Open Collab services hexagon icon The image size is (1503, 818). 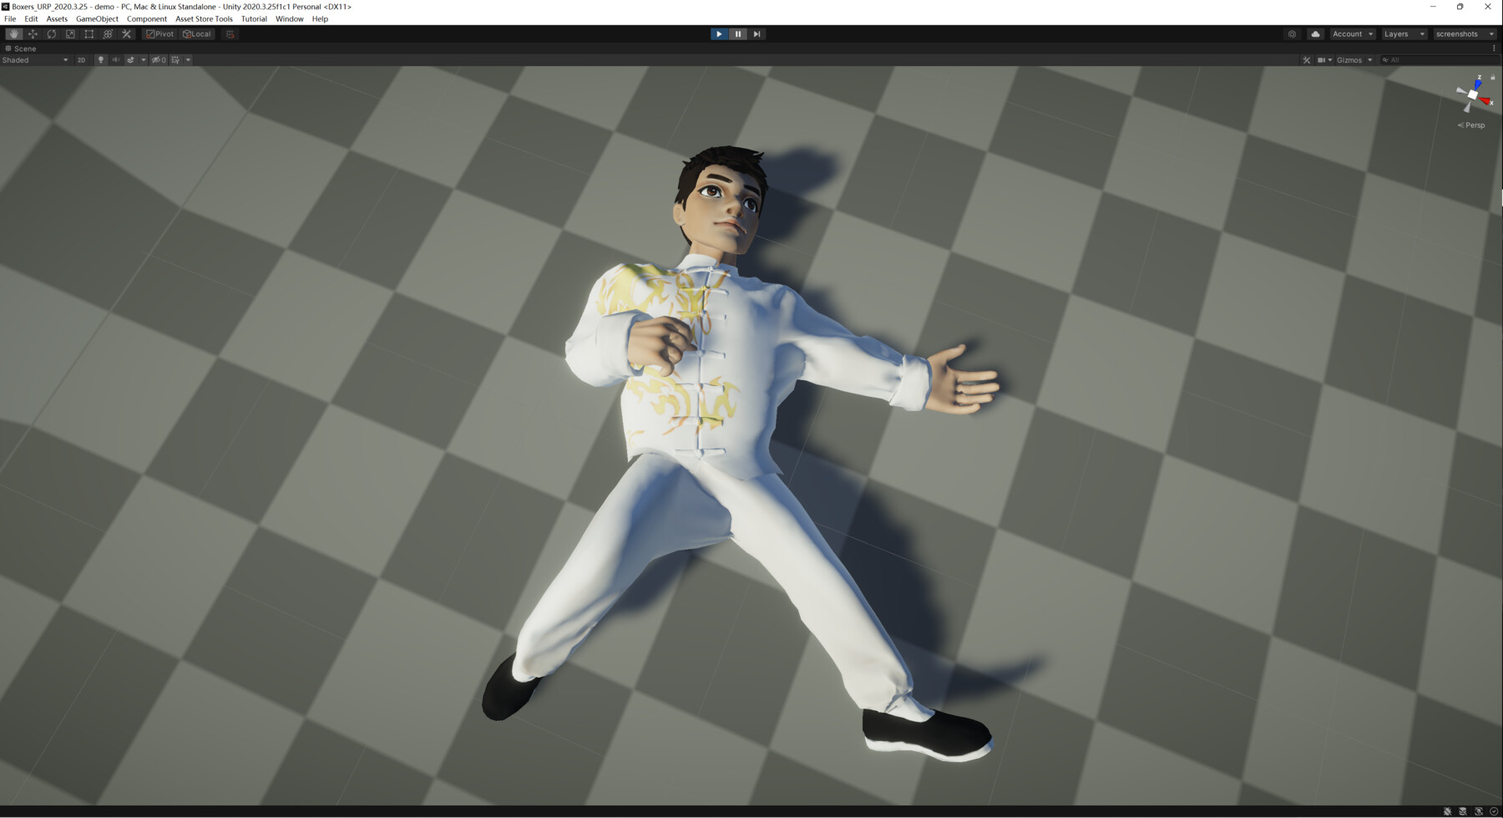[1292, 34]
